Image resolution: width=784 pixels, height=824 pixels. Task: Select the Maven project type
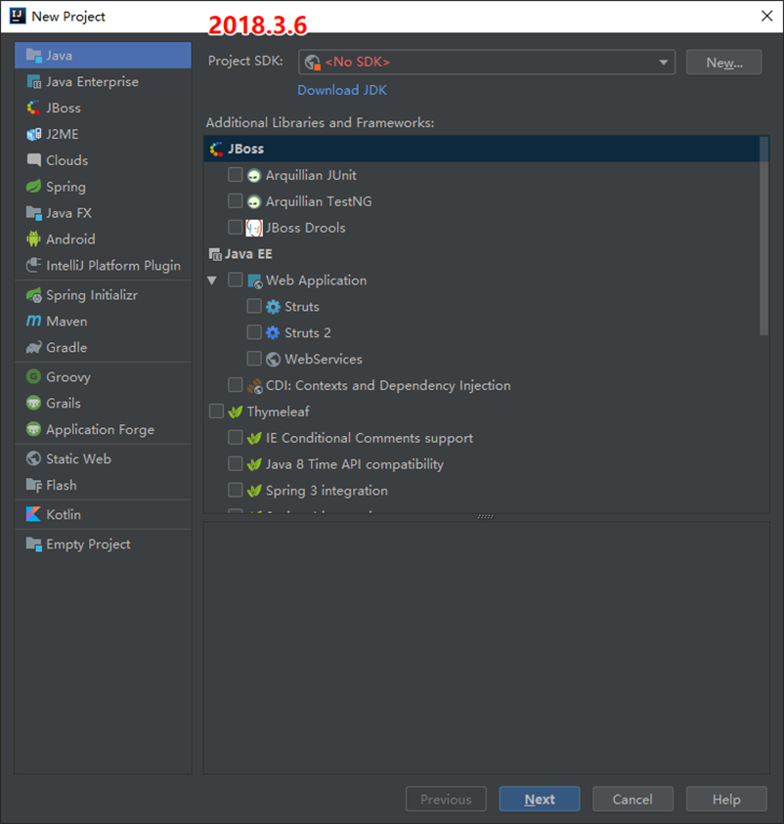pyautogui.click(x=103, y=321)
